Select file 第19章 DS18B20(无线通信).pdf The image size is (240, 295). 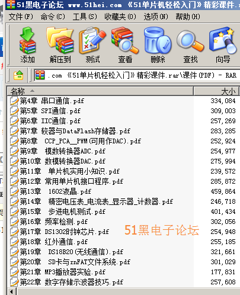66,252
